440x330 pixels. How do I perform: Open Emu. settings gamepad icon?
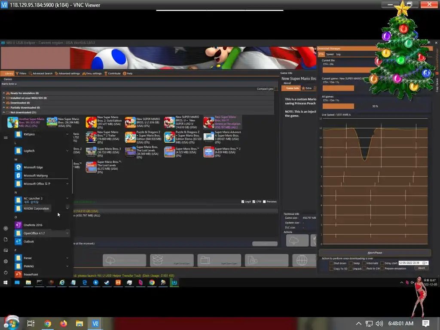tap(84, 73)
